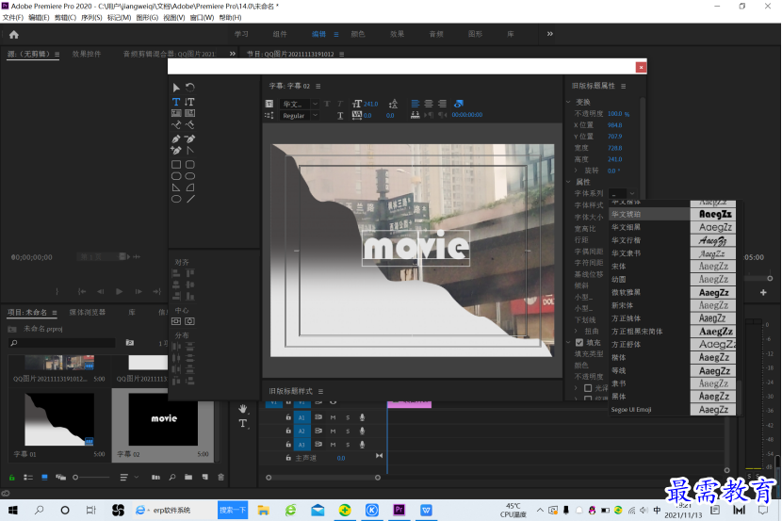Open Premiere Pro from the Windows taskbar

[x=399, y=510]
